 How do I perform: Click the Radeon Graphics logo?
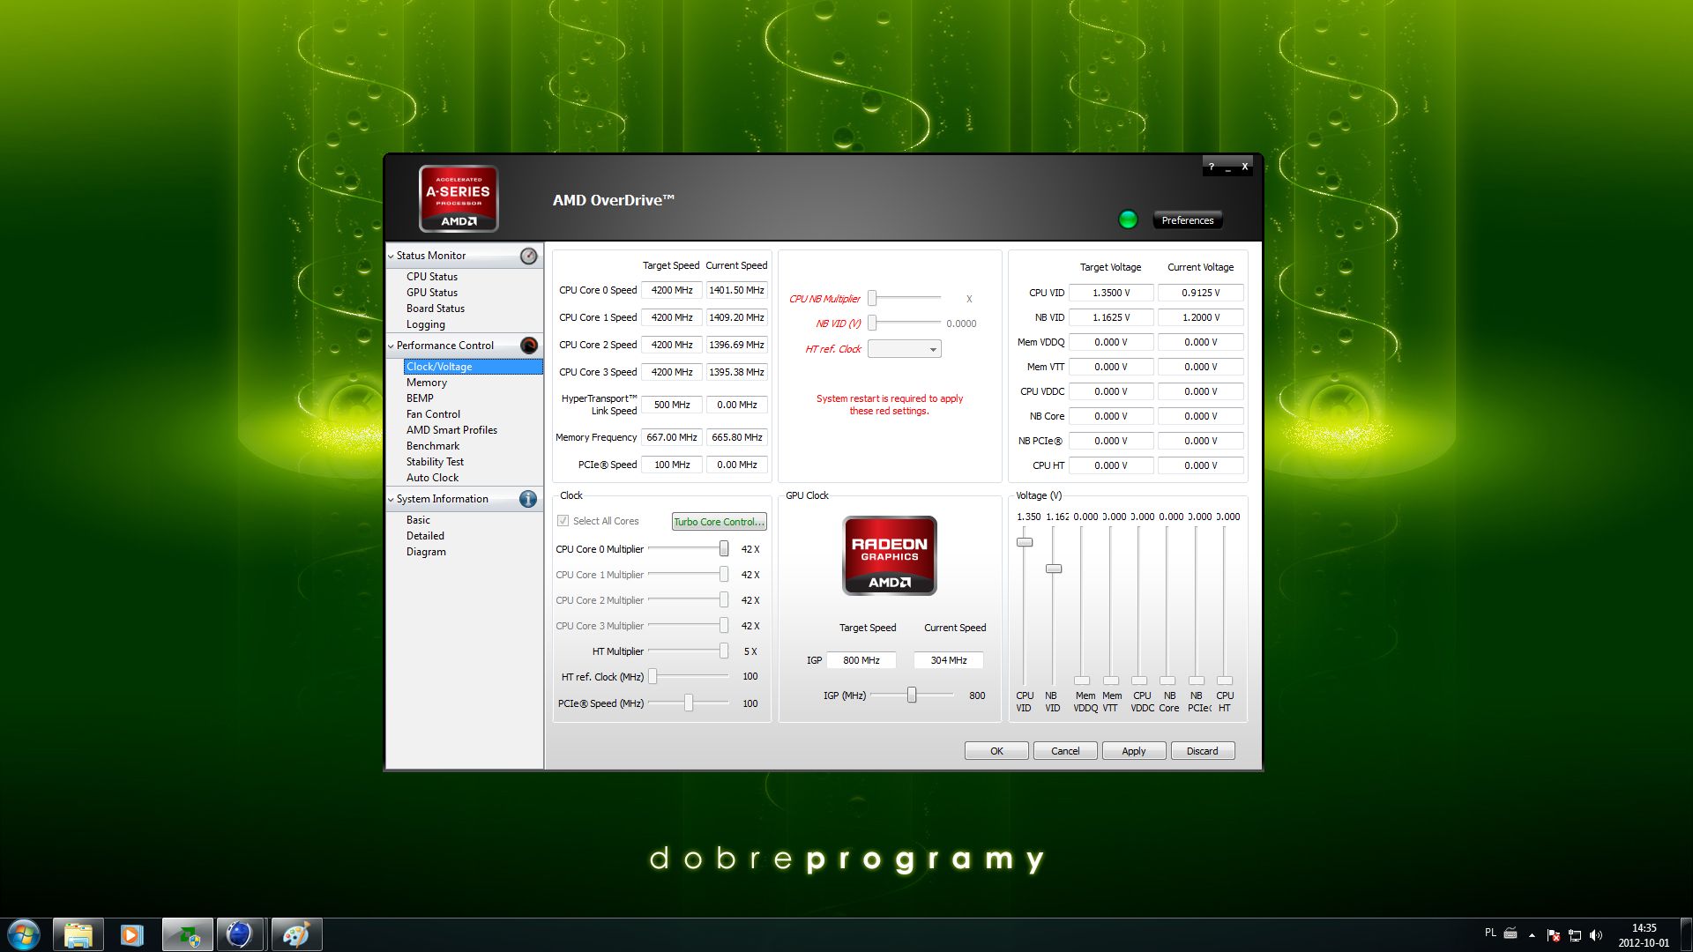point(889,555)
